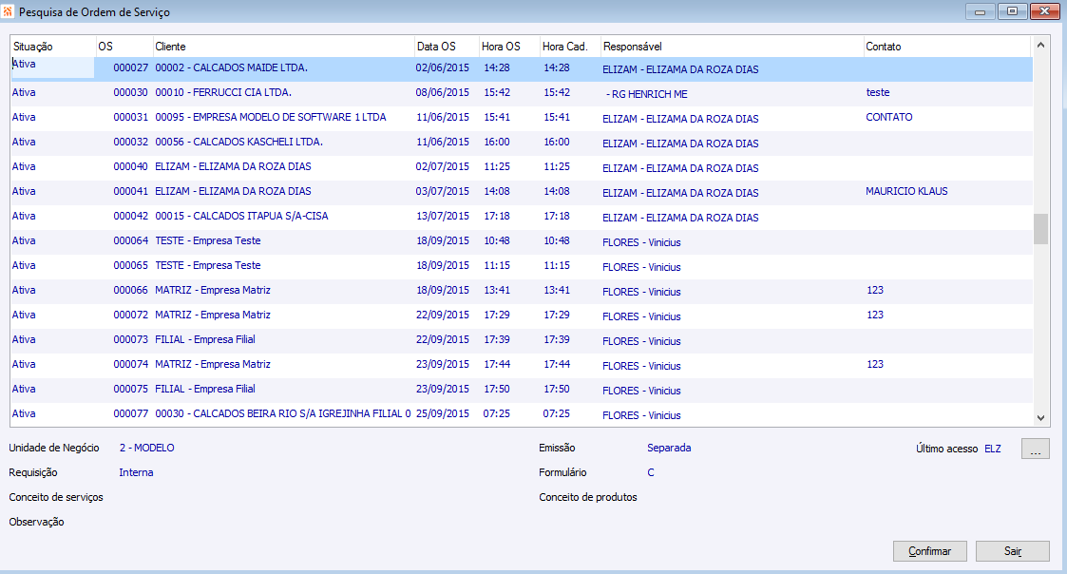Select order 000077 row
This screenshot has width=1067, height=574.
click(x=522, y=414)
